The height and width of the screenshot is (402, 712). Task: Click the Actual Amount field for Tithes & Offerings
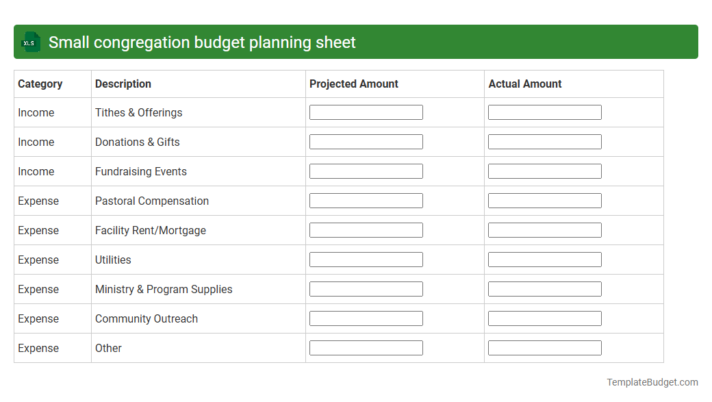coord(544,112)
